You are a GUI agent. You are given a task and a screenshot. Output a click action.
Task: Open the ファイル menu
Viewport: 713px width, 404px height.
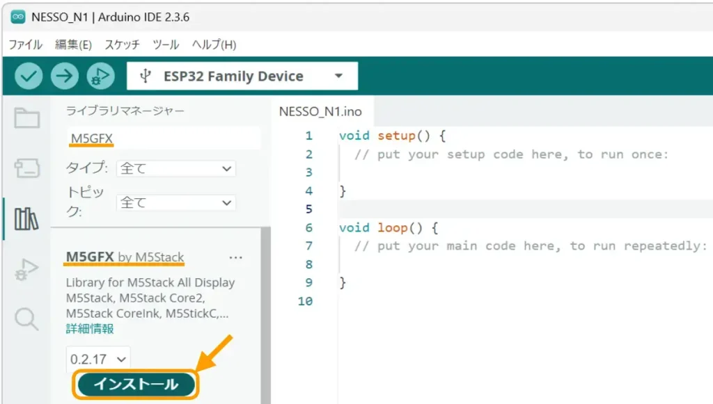tap(25, 45)
